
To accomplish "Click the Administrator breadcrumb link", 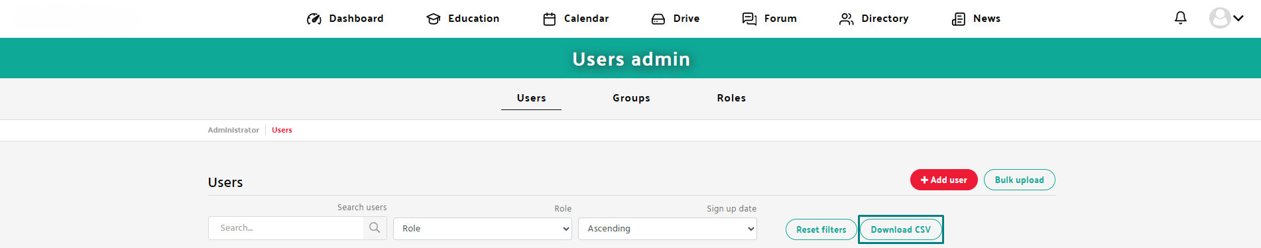I will (x=233, y=130).
